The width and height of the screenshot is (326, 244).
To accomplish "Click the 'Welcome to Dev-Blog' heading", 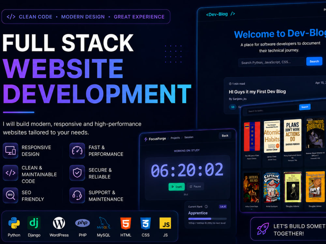I will tap(280, 34).
